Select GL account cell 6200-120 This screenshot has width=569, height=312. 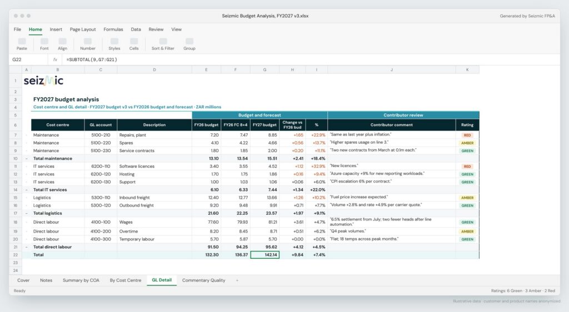101,174
